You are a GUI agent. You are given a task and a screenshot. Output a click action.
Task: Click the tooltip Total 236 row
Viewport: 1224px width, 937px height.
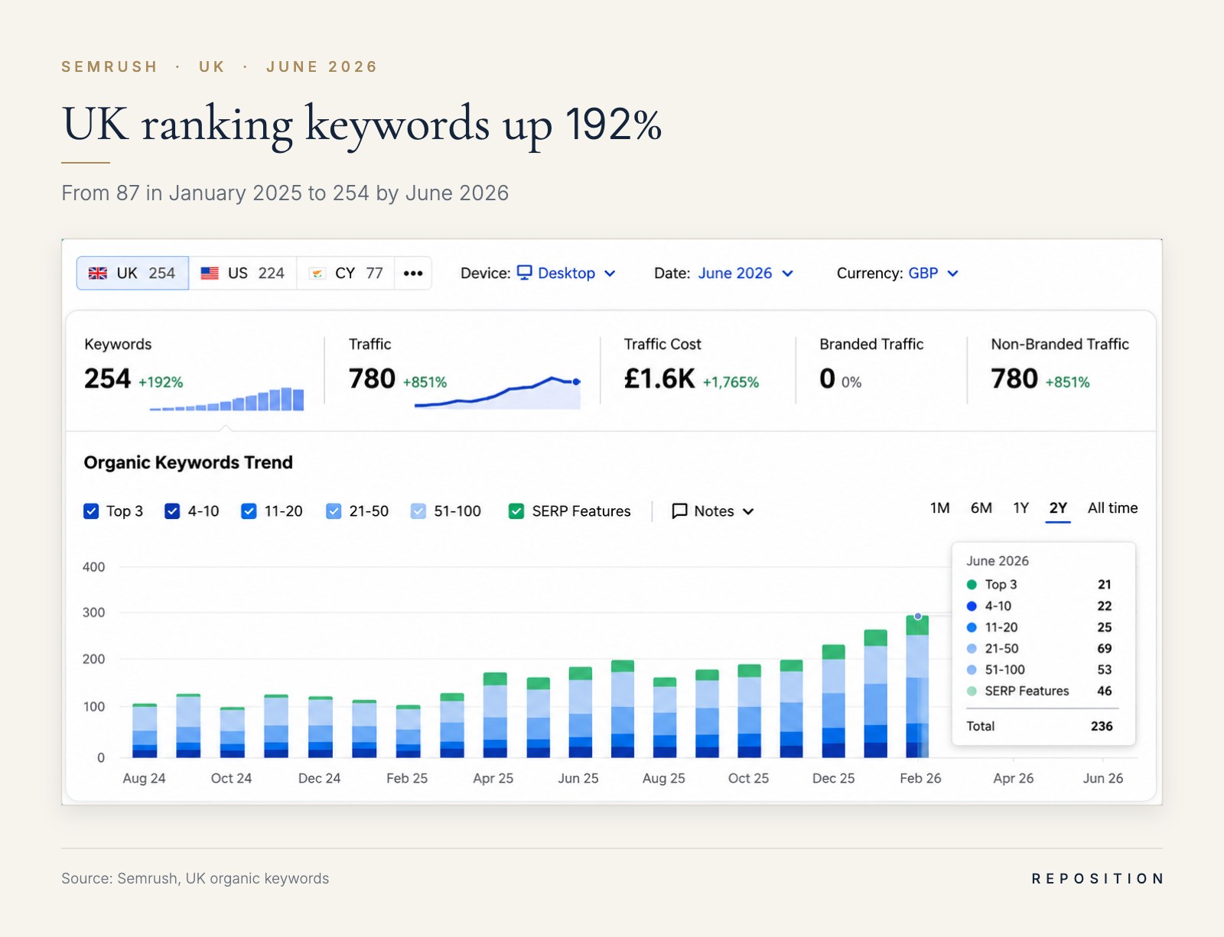(1040, 726)
